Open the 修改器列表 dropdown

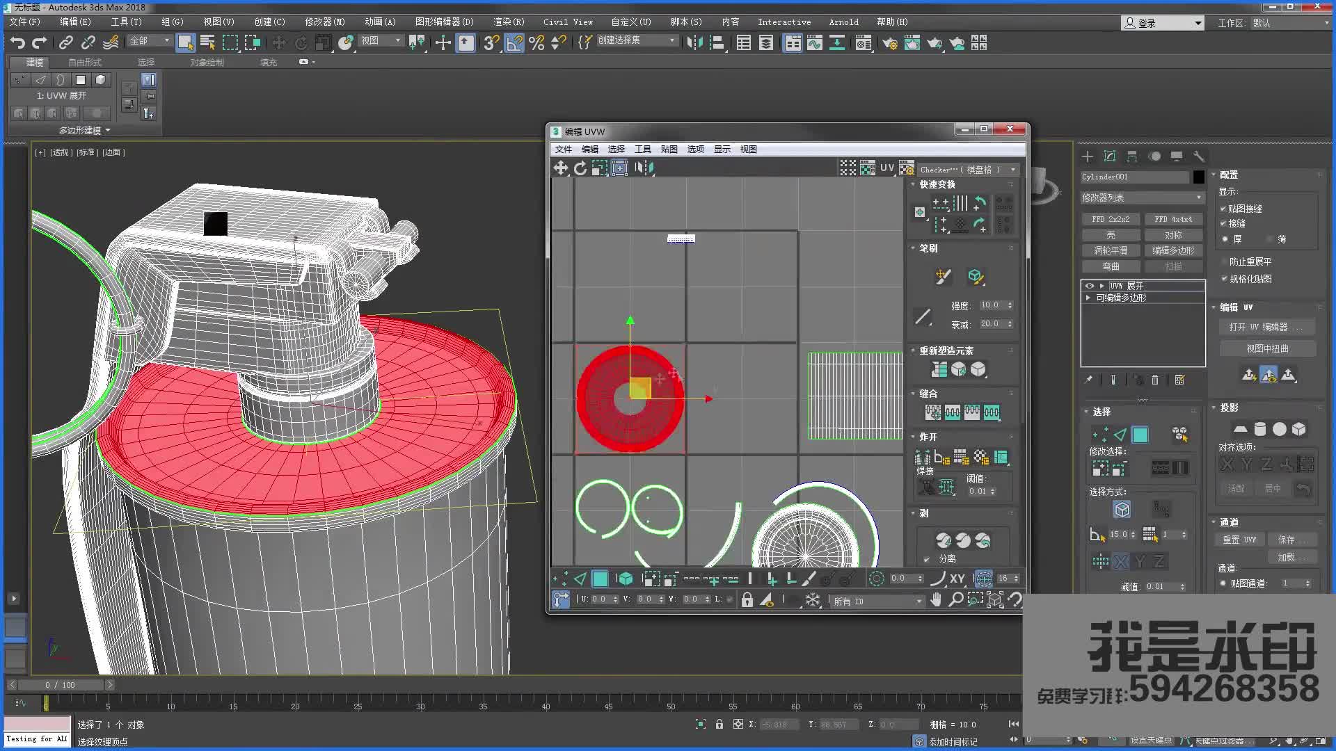(x=1141, y=197)
